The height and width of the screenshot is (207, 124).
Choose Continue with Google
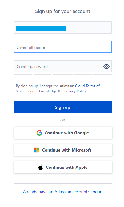coord(63,133)
